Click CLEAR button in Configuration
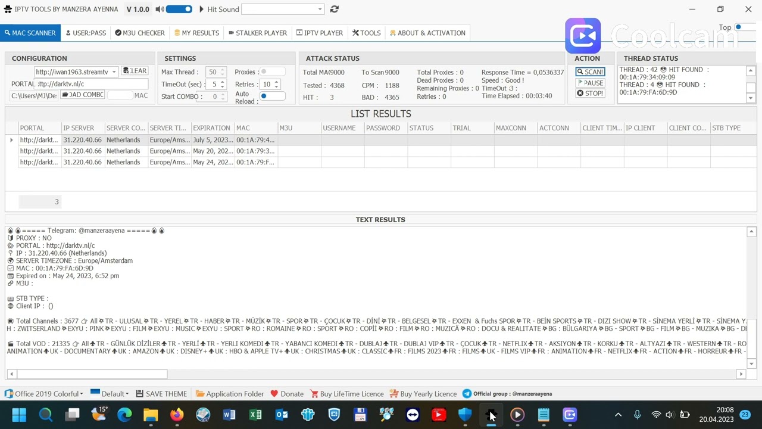The image size is (762, 429). click(134, 71)
